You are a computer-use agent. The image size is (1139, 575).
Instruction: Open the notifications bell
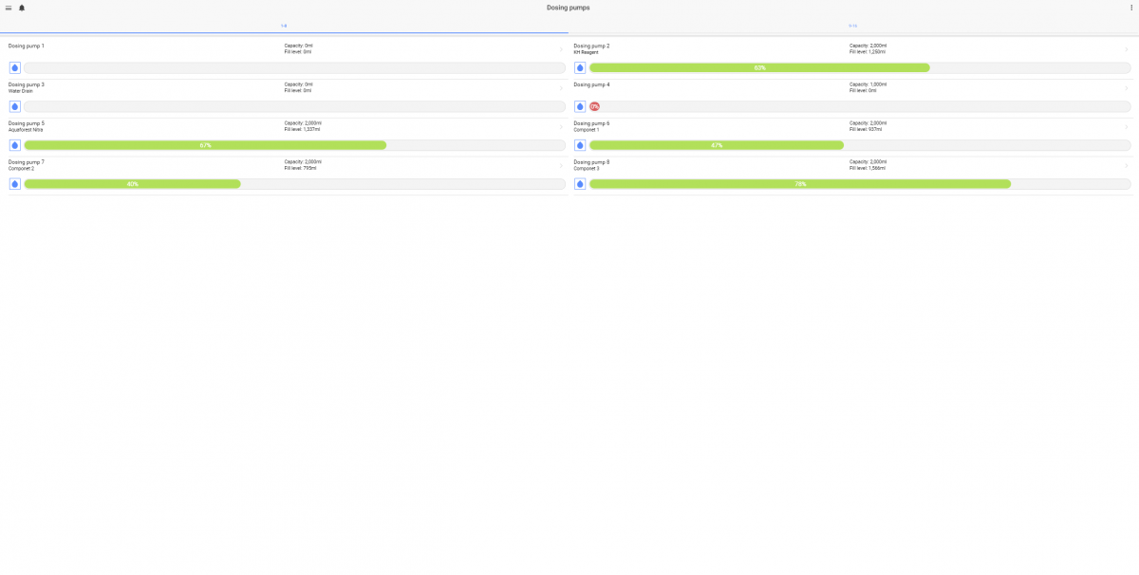[22, 8]
